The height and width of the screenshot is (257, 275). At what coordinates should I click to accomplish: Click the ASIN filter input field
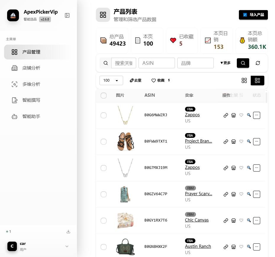coord(157,63)
